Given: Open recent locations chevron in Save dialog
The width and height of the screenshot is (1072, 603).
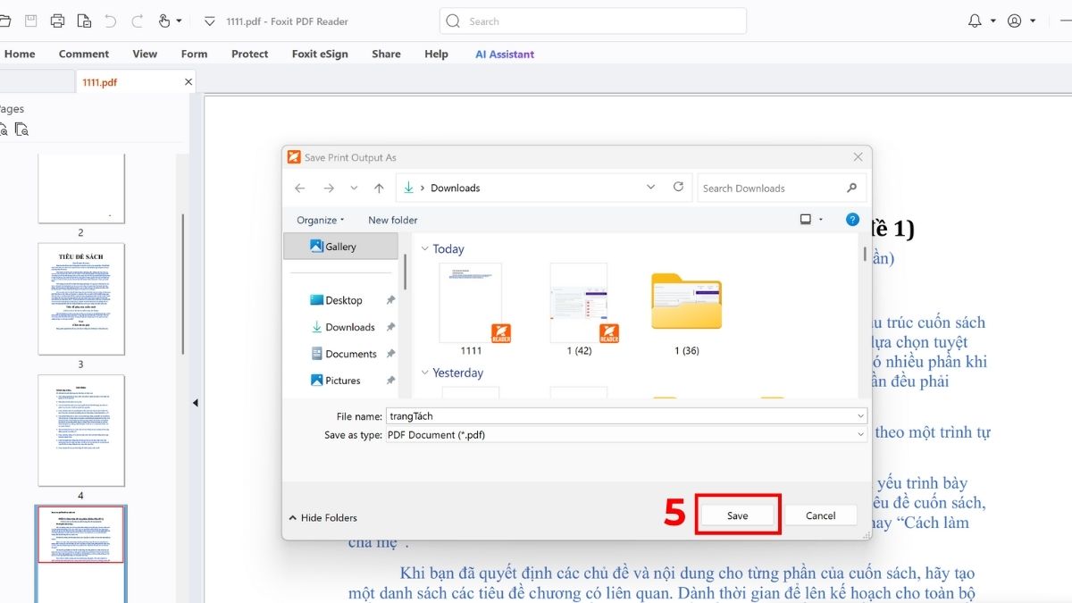Looking at the screenshot, I should click(x=354, y=188).
